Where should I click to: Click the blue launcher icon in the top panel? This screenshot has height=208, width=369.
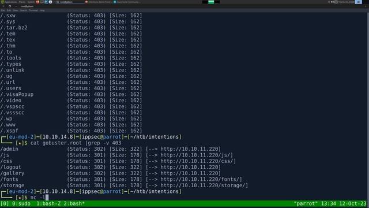coord(46,2)
